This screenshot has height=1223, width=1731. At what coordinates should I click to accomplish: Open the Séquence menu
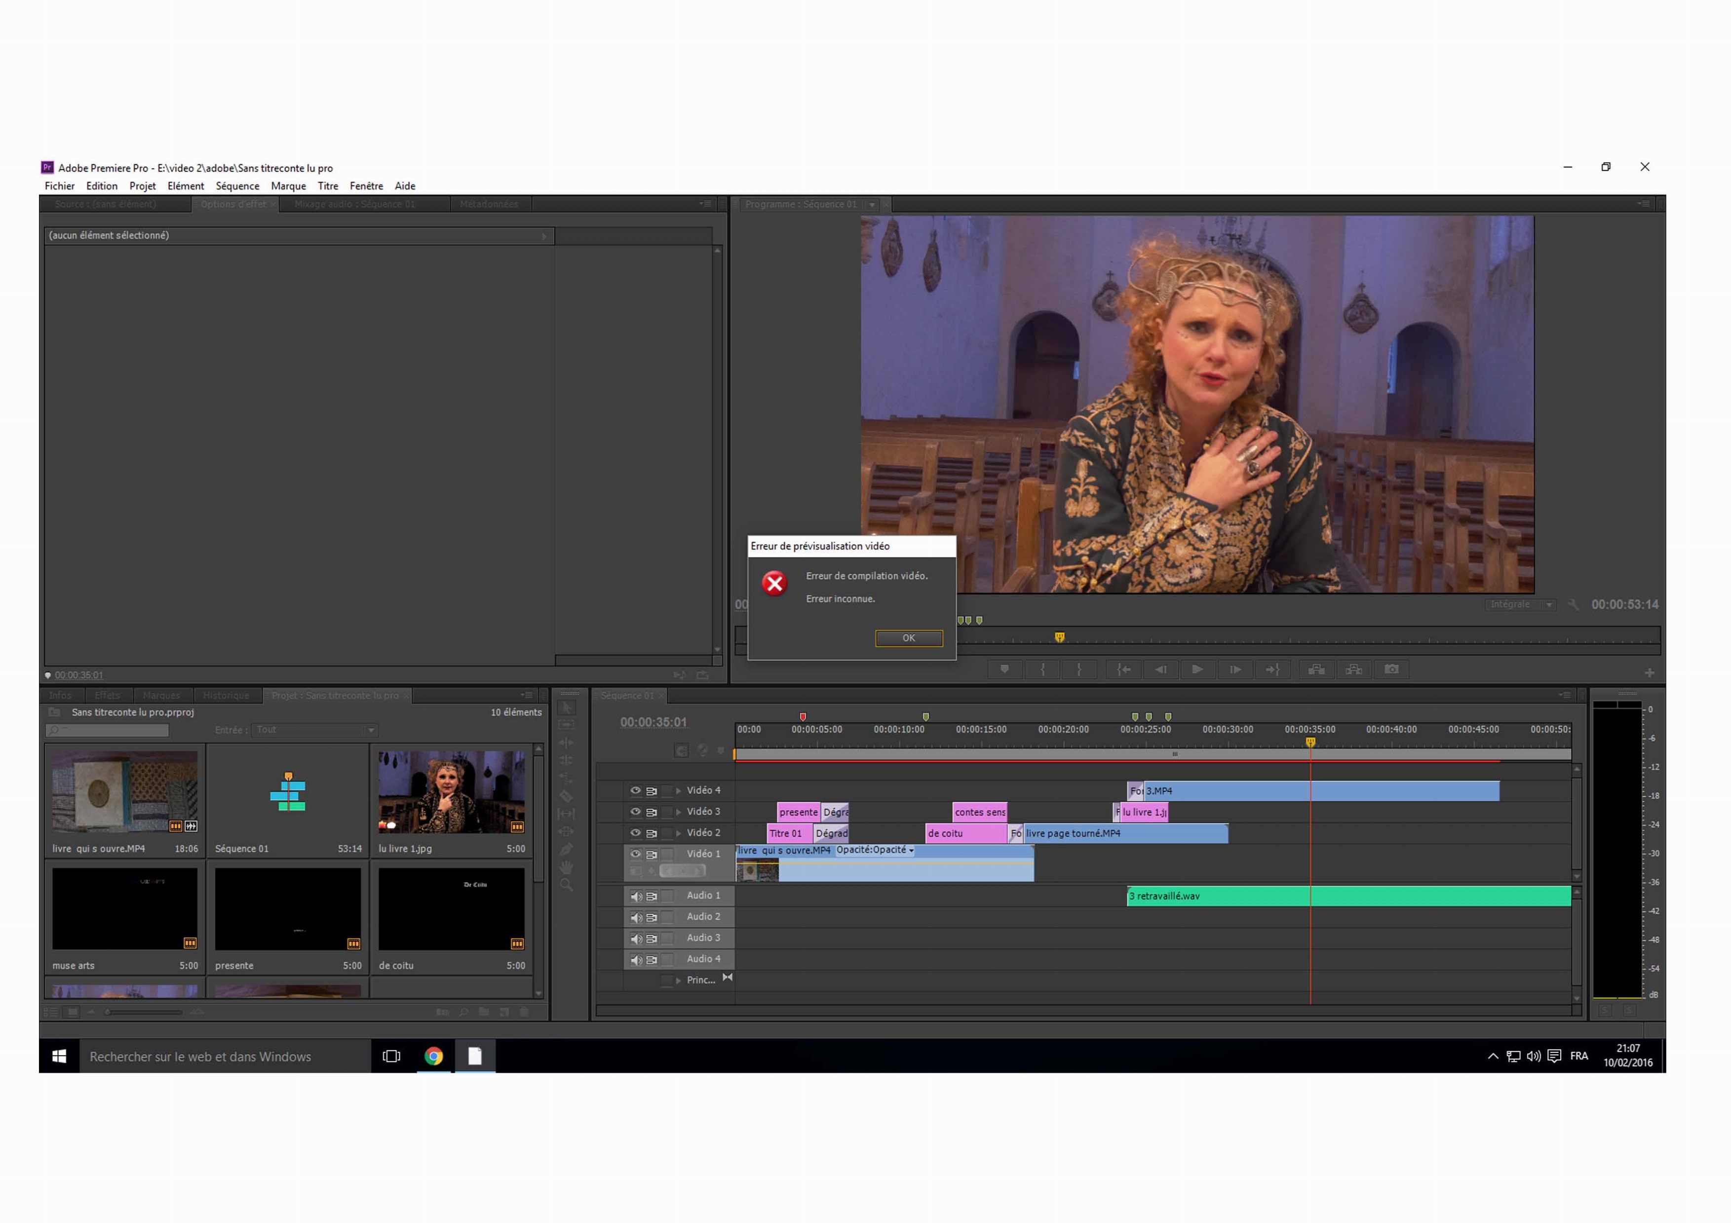point(237,186)
